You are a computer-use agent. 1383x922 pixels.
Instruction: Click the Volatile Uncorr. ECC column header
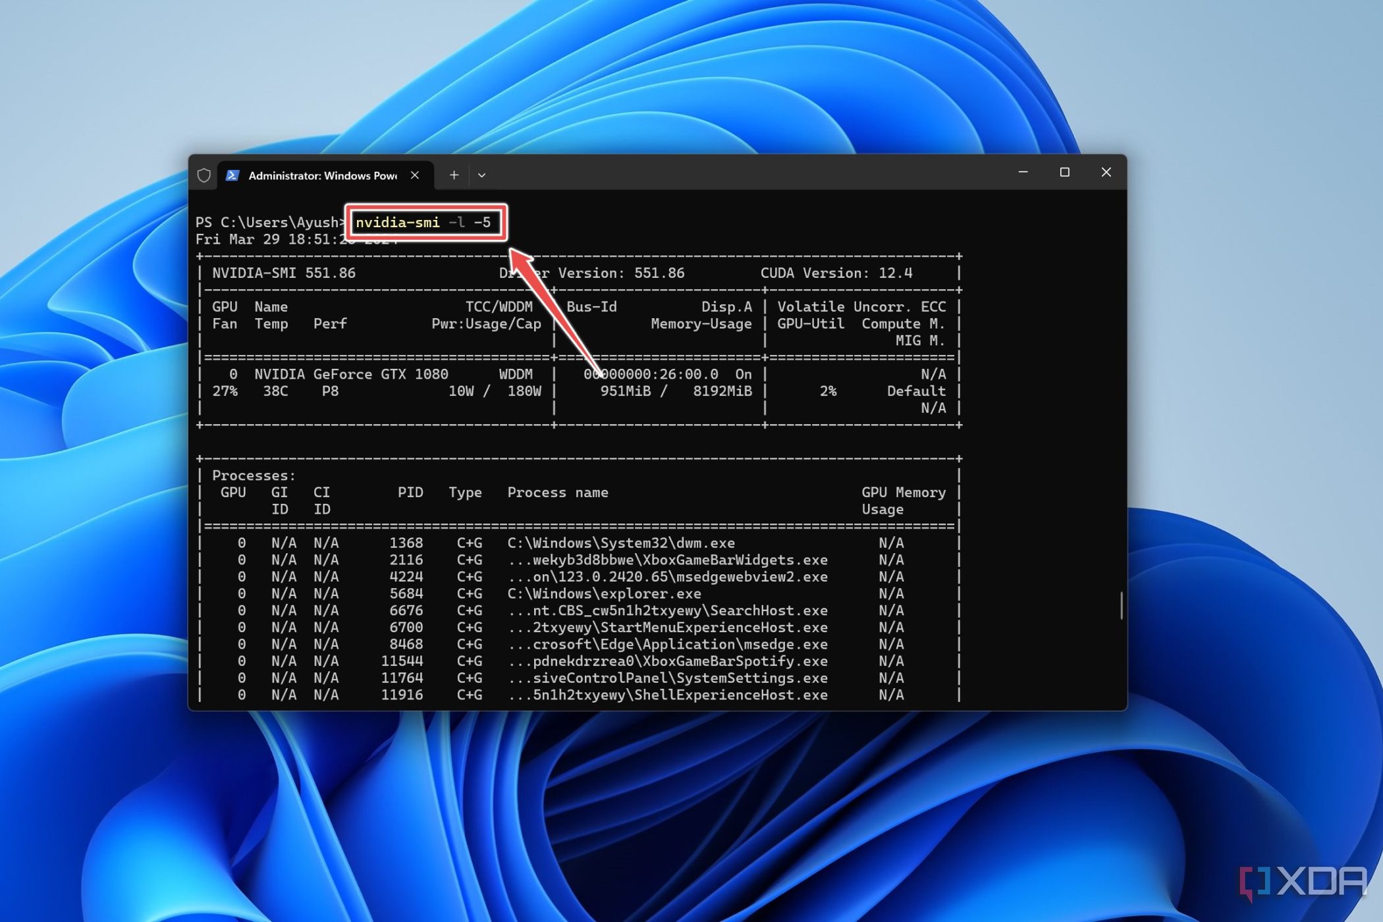coord(861,307)
